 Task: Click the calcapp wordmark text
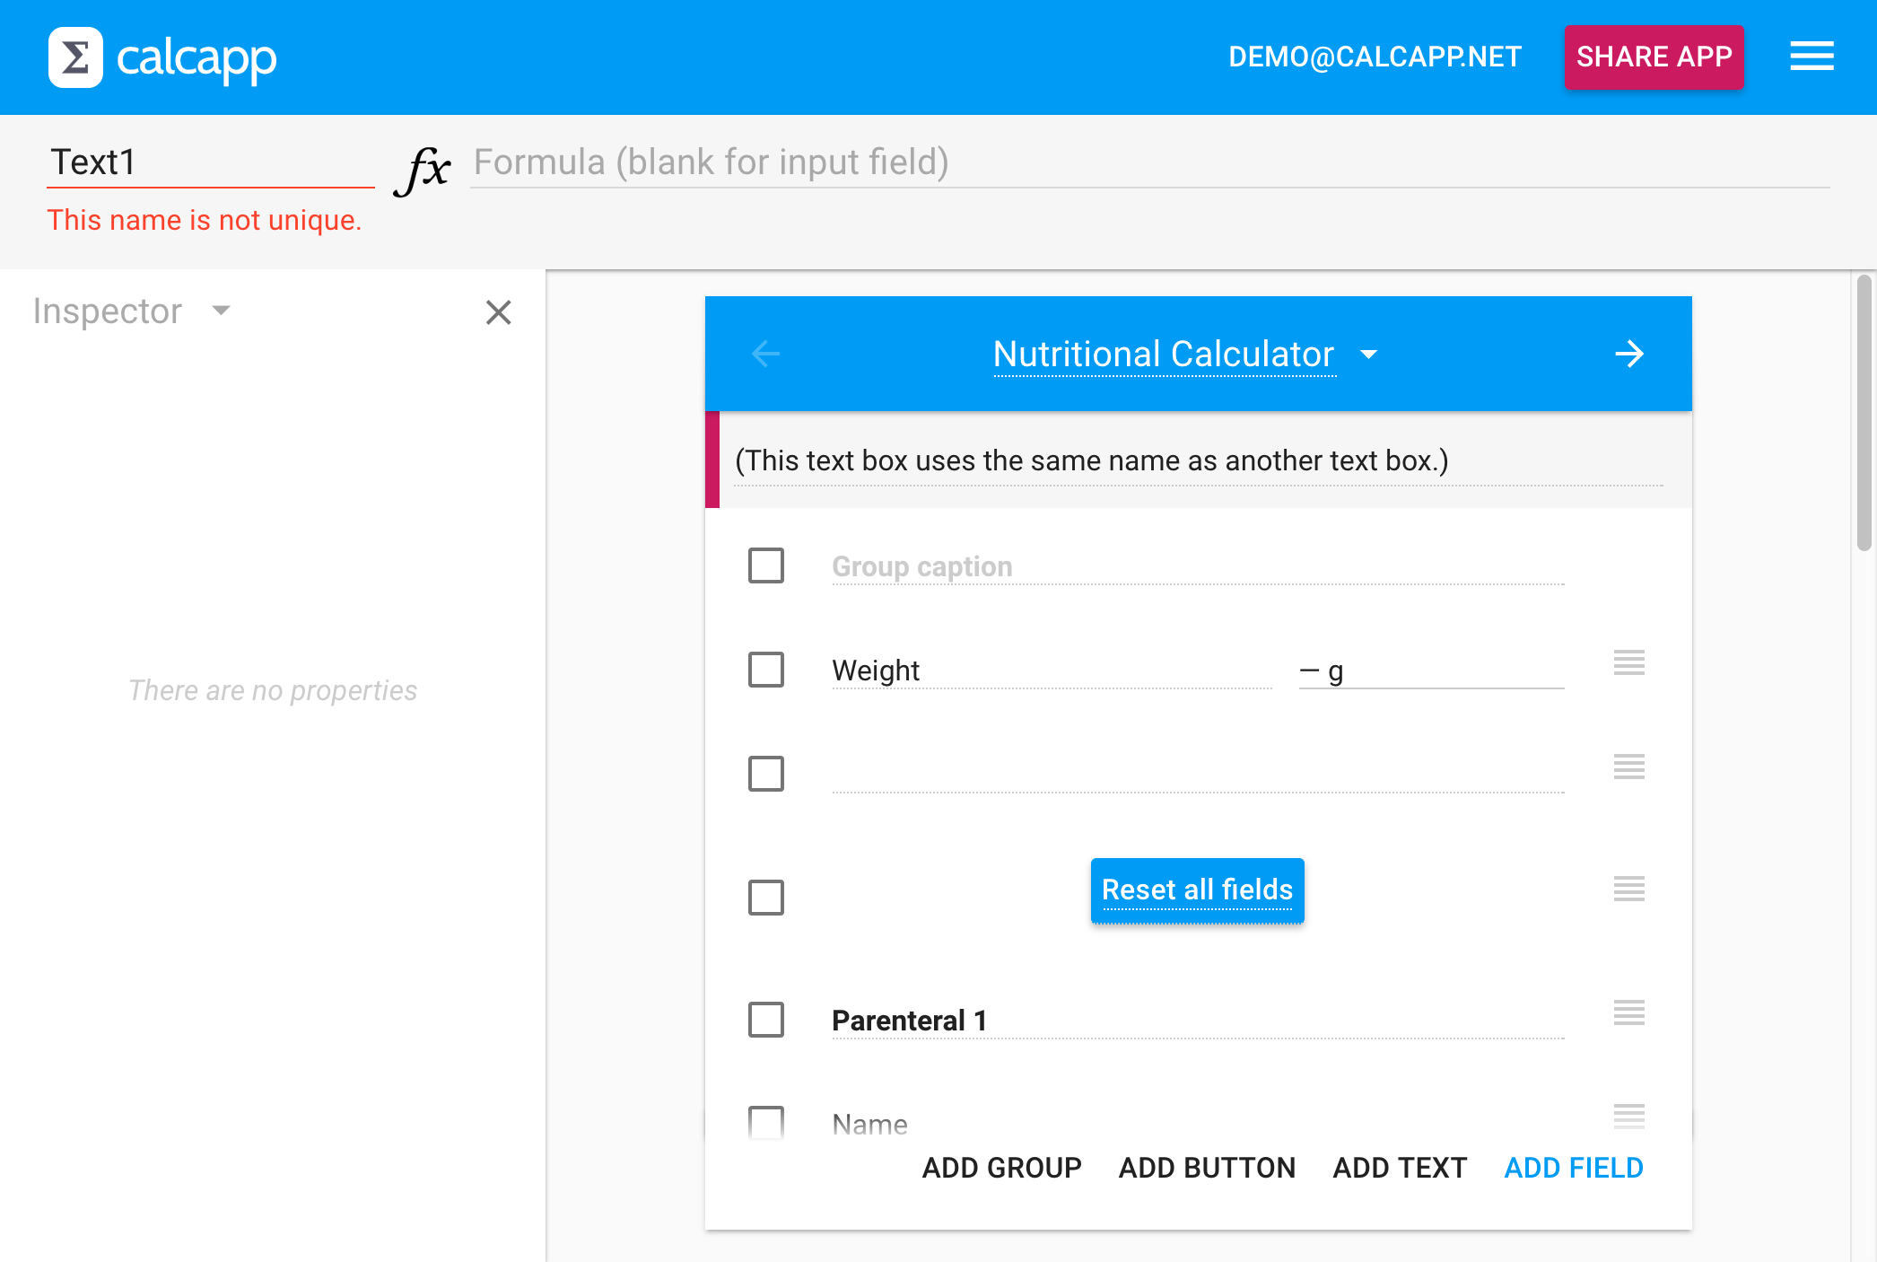click(x=196, y=59)
